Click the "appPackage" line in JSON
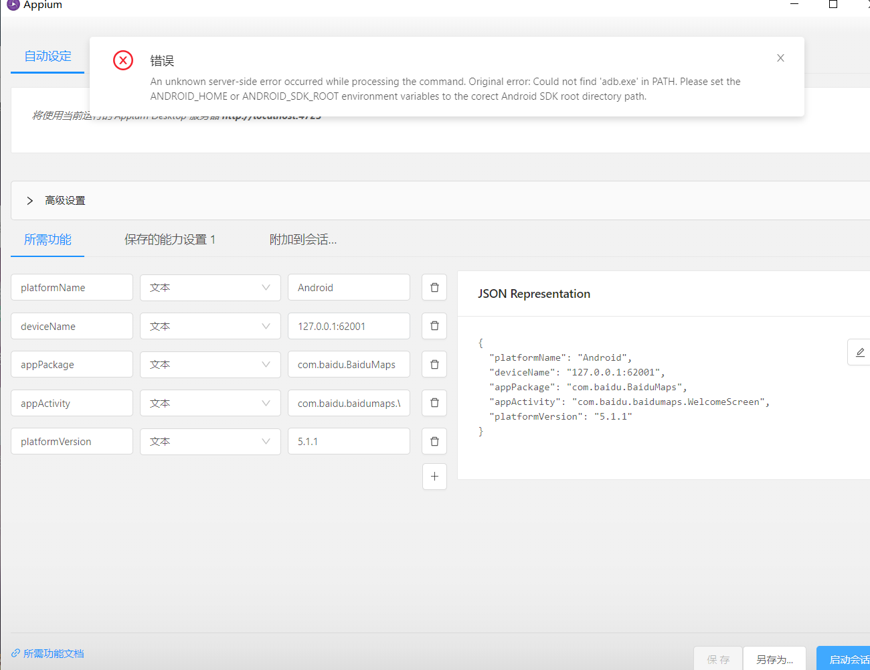 588,387
